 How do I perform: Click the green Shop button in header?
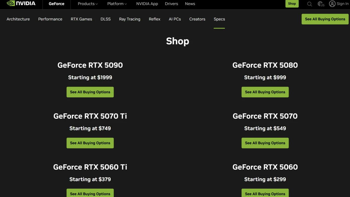(x=292, y=4)
